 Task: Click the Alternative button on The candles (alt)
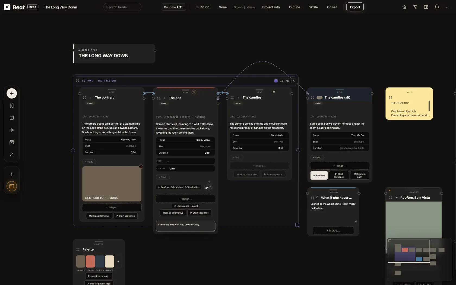[319, 175]
